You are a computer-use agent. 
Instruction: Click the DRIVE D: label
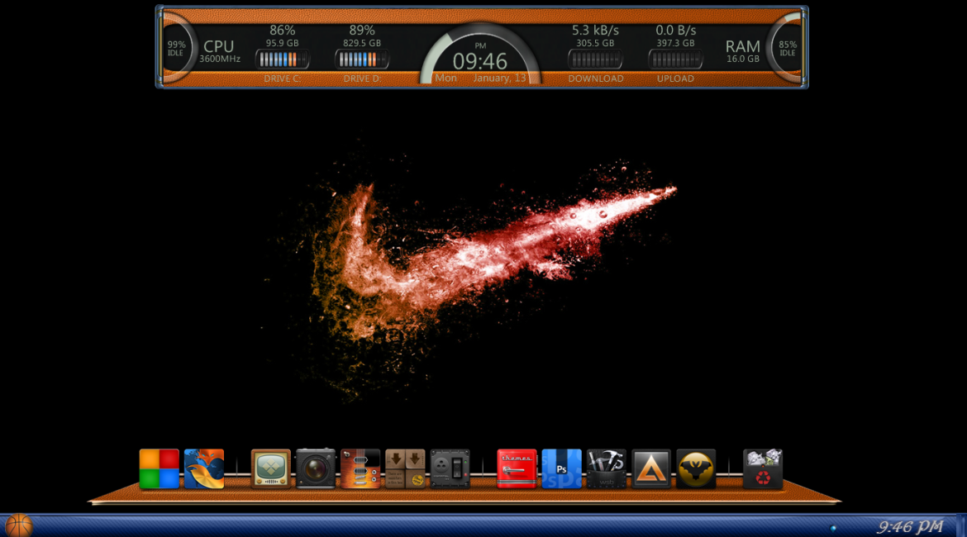click(x=362, y=79)
